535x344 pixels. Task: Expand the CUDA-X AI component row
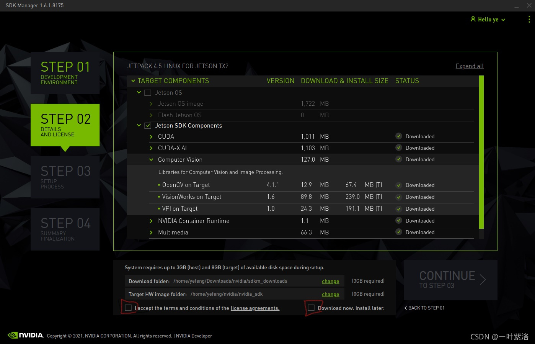pos(151,148)
